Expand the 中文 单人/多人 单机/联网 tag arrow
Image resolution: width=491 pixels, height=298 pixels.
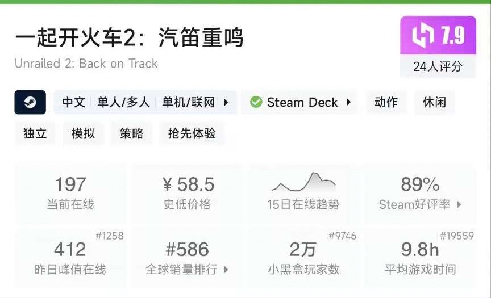(226, 103)
